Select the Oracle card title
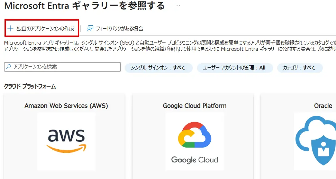This screenshot has width=336, height=179. point(323,106)
